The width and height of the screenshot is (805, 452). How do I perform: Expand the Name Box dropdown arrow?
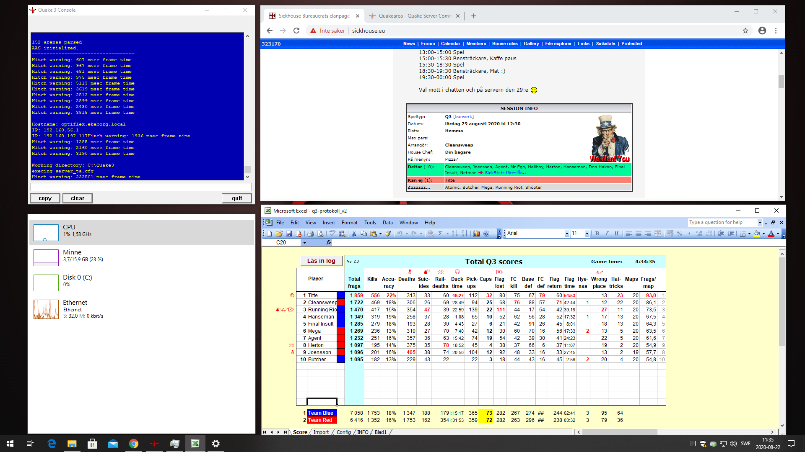point(305,242)
